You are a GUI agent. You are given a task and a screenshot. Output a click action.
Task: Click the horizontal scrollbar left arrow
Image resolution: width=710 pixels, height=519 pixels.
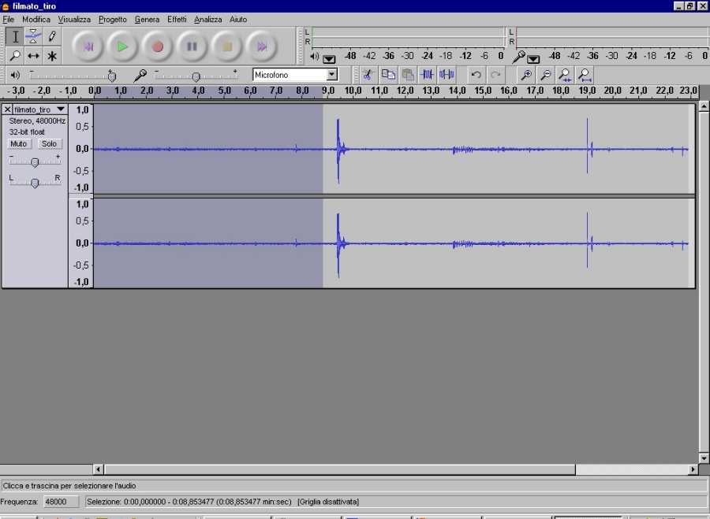click(99, 469)
